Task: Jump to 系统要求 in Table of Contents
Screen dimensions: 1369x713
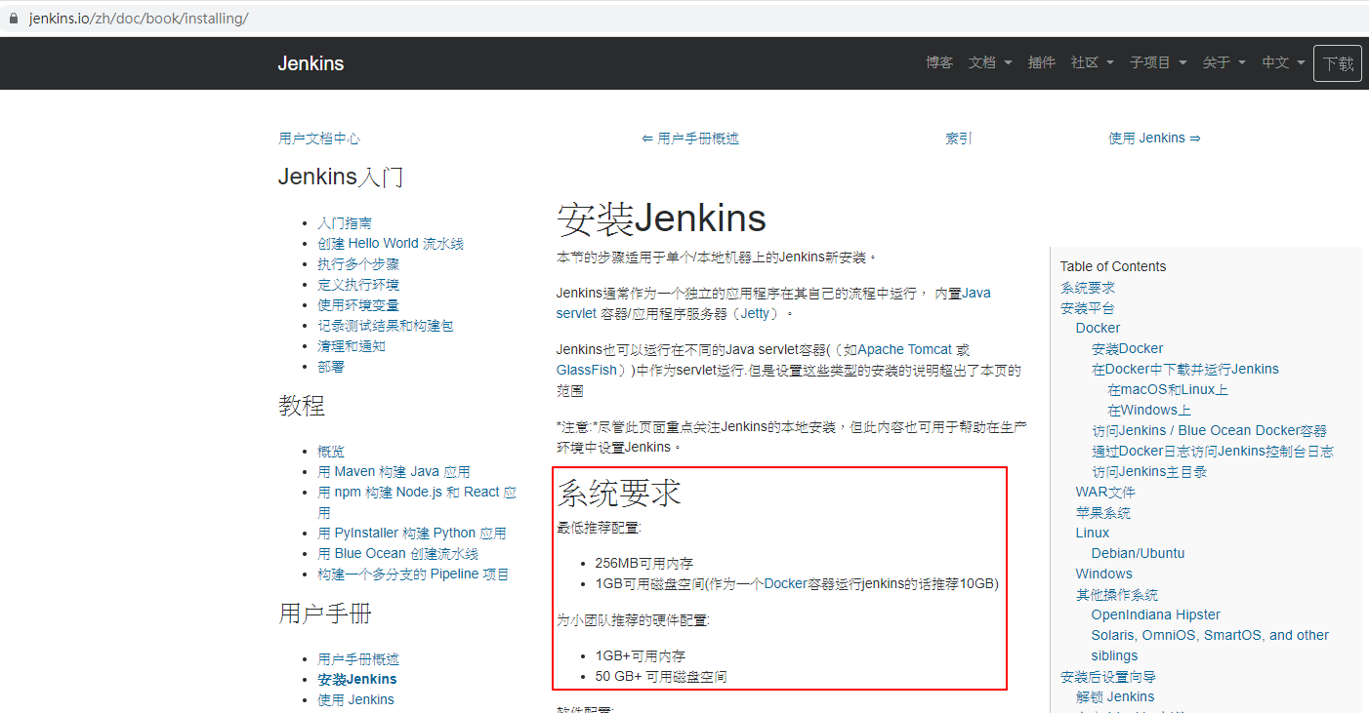Action: (1088, 288)
